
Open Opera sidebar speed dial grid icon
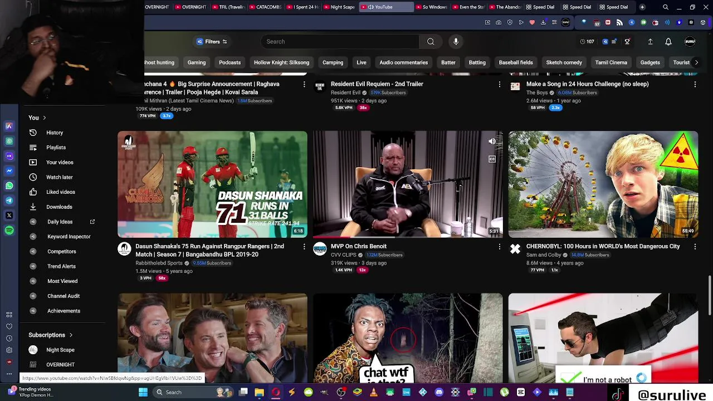[9, 315]
